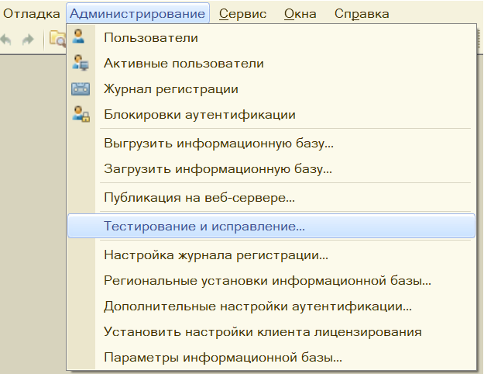Click the lock-user icon beside Блокировки аутентификации

(81, 114)
